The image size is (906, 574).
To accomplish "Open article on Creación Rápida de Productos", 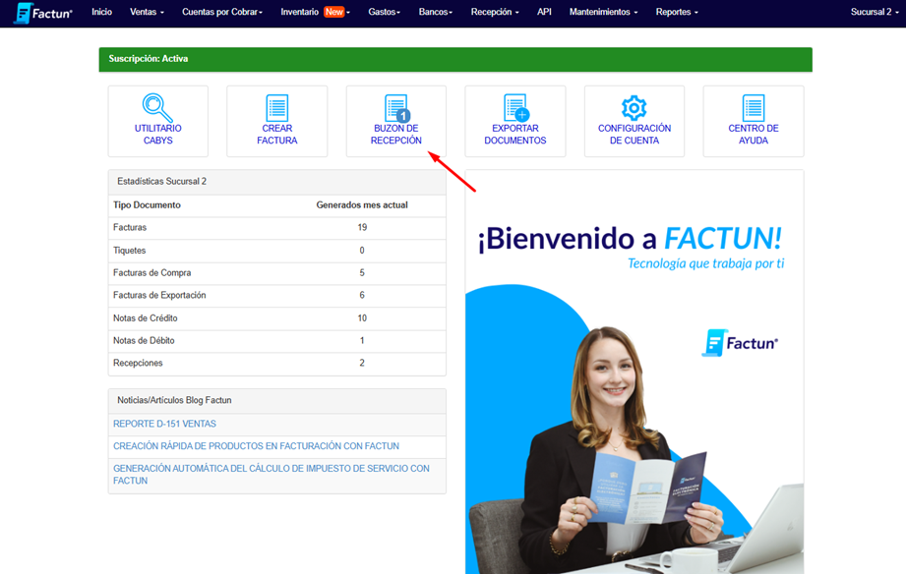I will (x=256, y=446).
